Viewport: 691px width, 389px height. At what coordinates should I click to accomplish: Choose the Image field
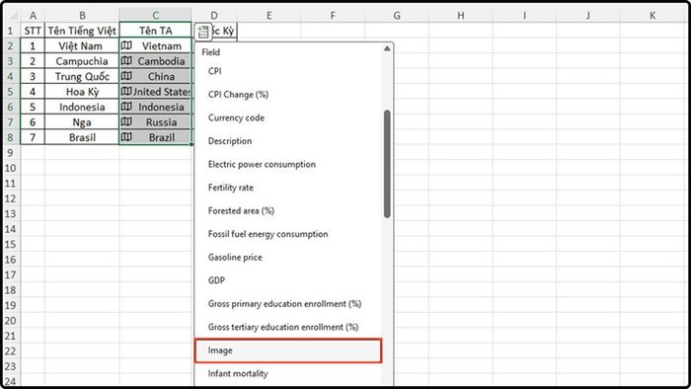[288, 350]
